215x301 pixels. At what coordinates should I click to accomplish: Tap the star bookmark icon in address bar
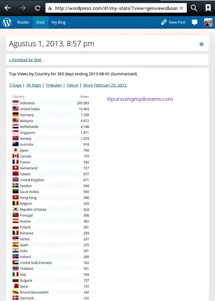click(x=181, y=8)
